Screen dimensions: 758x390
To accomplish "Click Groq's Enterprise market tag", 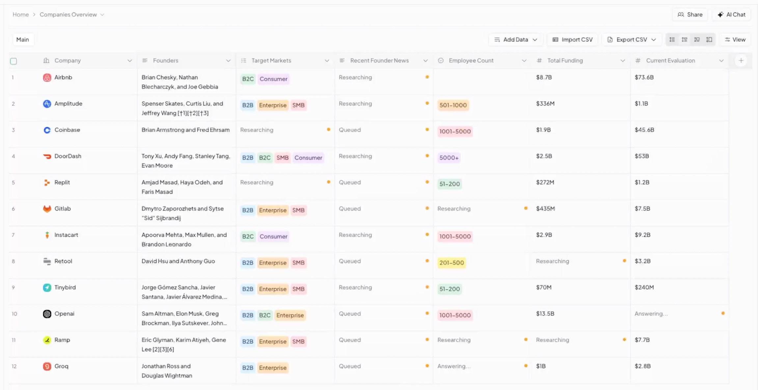I will [273, 368].
